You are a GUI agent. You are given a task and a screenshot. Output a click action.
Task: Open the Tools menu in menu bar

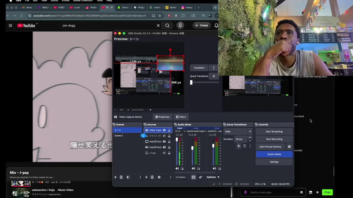pyautogui.click(x=100, y=1)
